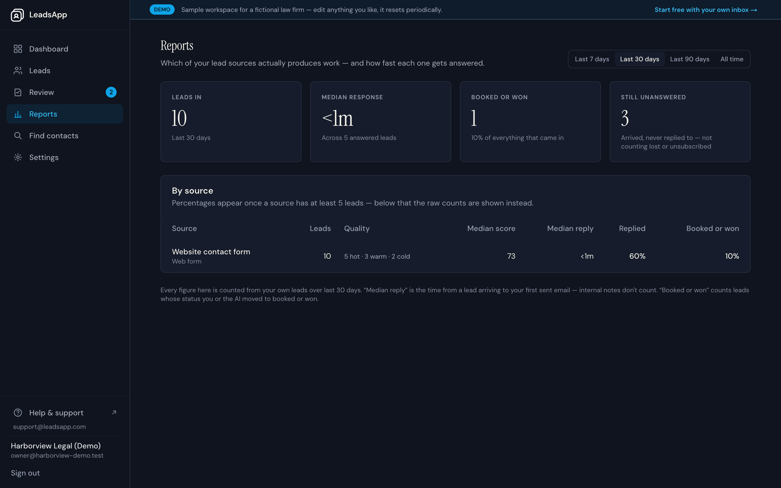Click the <1m median reply table cell
This screenshot has width=781, height=488.
pyautogui.click(x=587, y=256)
